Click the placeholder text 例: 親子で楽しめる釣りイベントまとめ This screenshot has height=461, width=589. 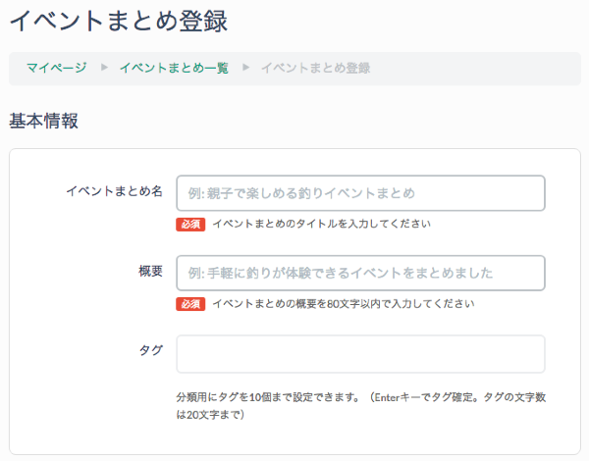point(302,193)
